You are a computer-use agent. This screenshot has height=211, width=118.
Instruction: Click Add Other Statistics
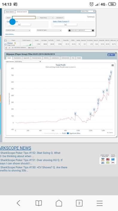coord(19,48)
